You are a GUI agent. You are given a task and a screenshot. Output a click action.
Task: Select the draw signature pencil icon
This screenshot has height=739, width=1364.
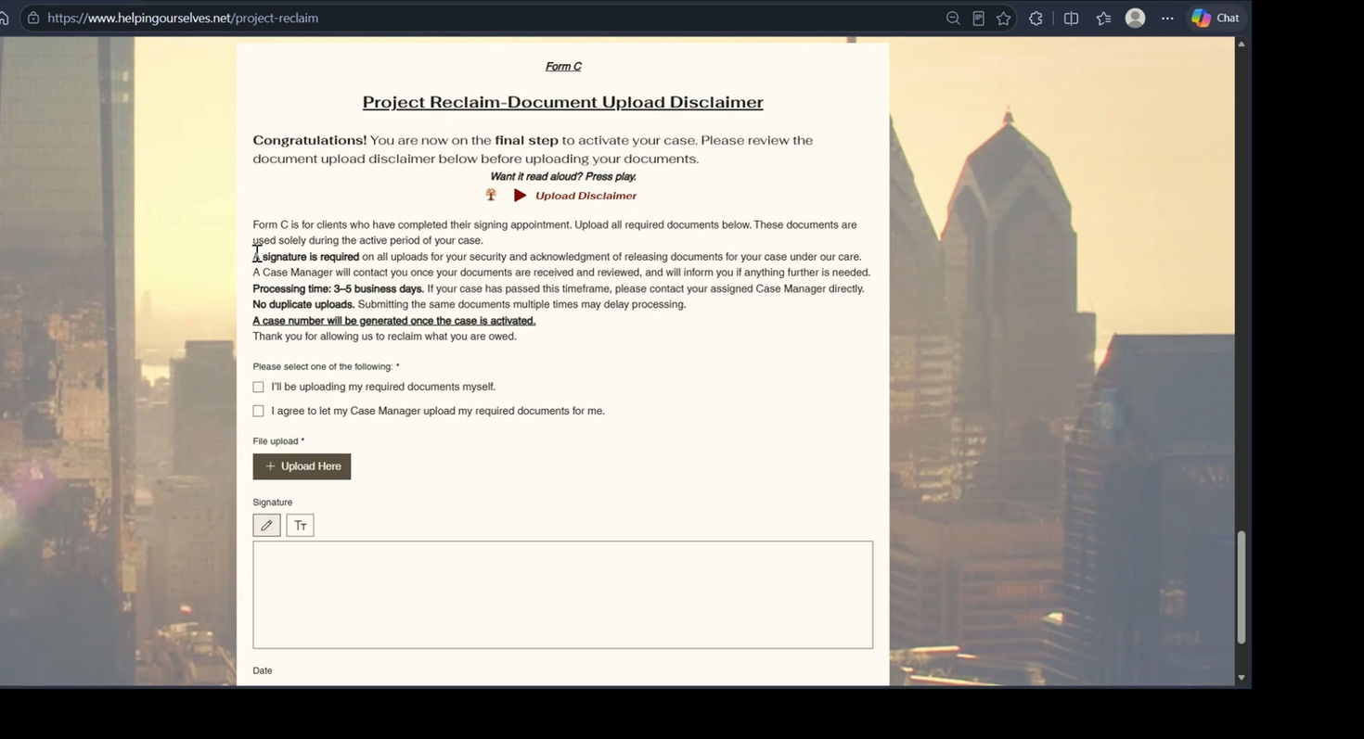[x=266, y=526]
